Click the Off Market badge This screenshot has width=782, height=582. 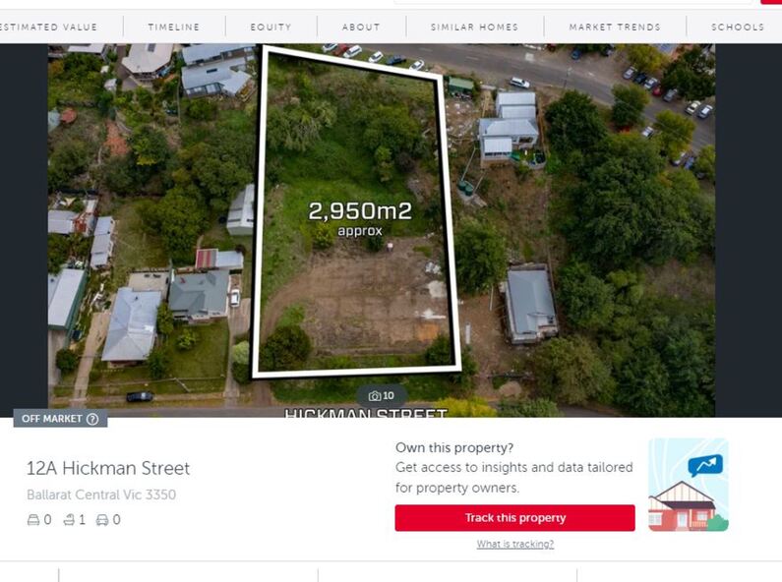pos(60,419)
